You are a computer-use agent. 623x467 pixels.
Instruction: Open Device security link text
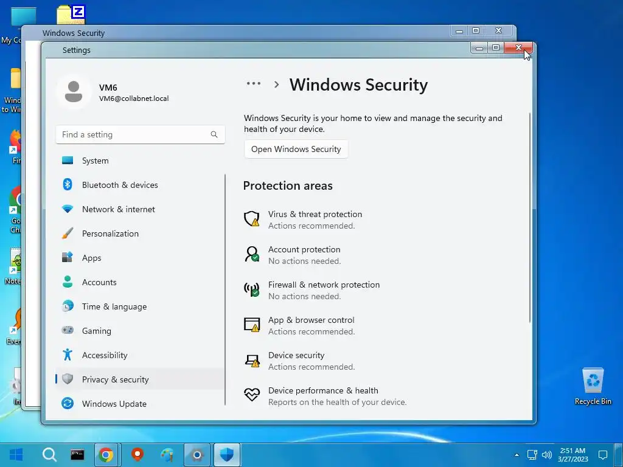point(296,355)
